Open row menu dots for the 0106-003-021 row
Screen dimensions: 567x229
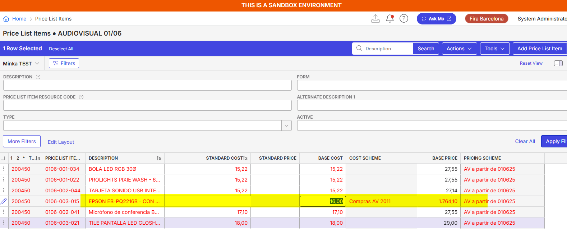point(4,223)
